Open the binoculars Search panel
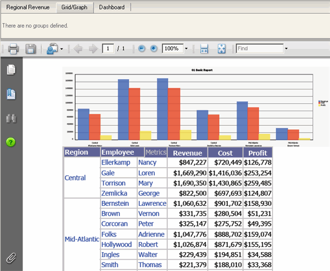Screen dimensions: 330x271 [11, 118]
